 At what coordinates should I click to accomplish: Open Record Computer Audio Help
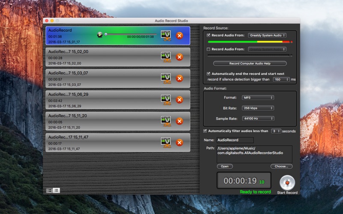[x=250, y=63]
